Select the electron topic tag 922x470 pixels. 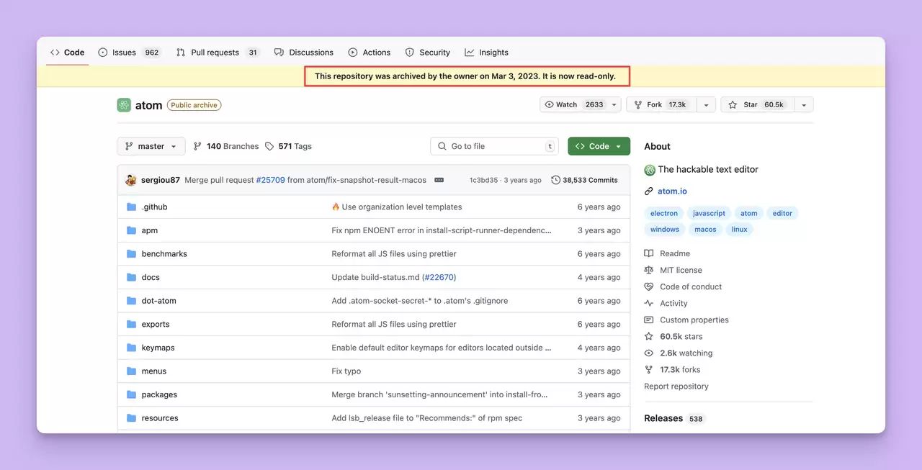pyautogui.click(x=664, y=213)
